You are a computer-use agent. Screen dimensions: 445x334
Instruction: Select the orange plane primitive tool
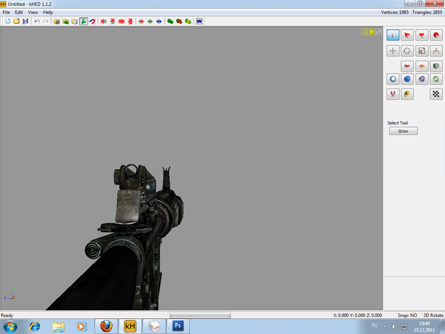point(422,66)
